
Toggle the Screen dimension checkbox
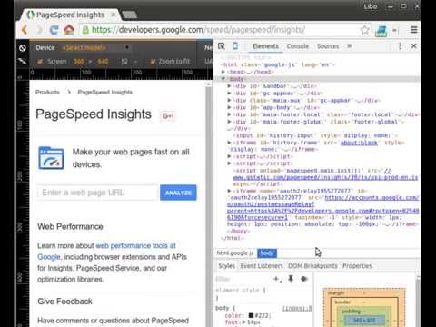[x=39, y=62]
